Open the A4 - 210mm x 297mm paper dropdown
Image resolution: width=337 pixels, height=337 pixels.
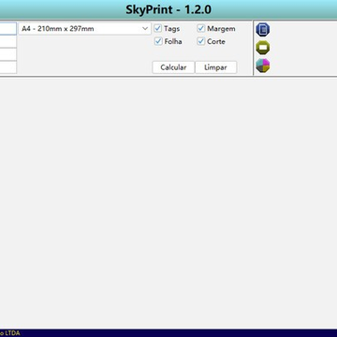(x=84, y=29)
